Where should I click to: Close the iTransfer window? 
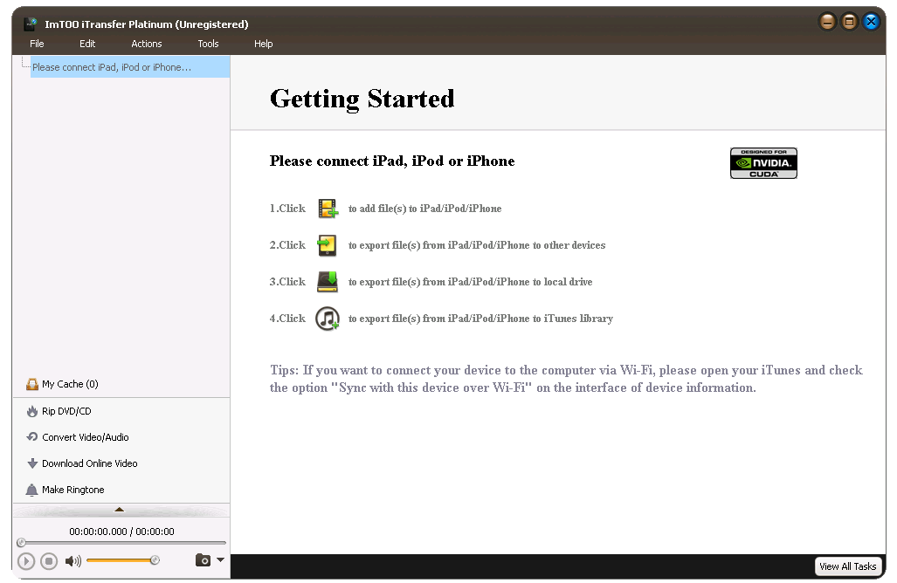pyautogui.click(x=871, y=22)
